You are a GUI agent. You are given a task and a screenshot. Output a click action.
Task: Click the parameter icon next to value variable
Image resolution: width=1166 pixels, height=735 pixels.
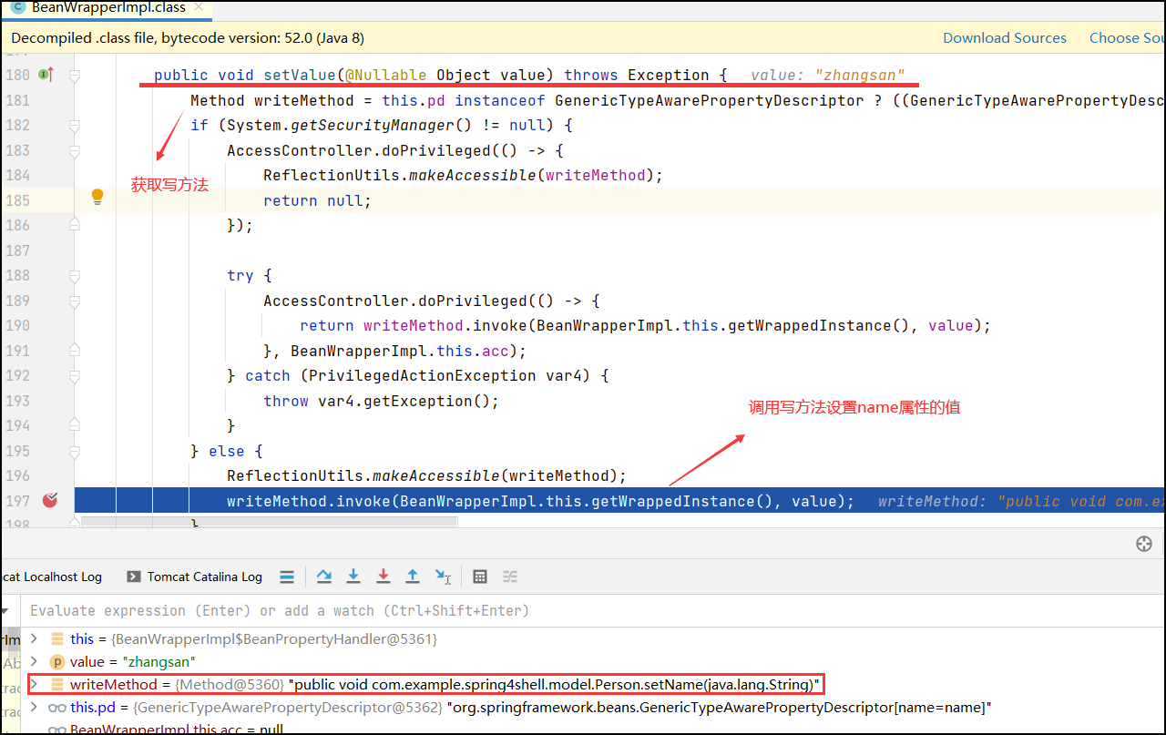click(x=57, y=662)
